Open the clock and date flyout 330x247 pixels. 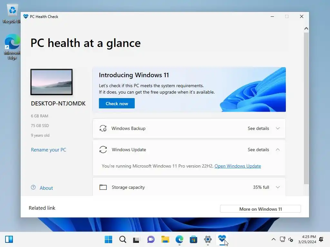tap(307, 239)
